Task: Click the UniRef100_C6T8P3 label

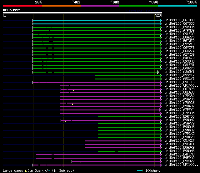Action: tap(179, 89)
